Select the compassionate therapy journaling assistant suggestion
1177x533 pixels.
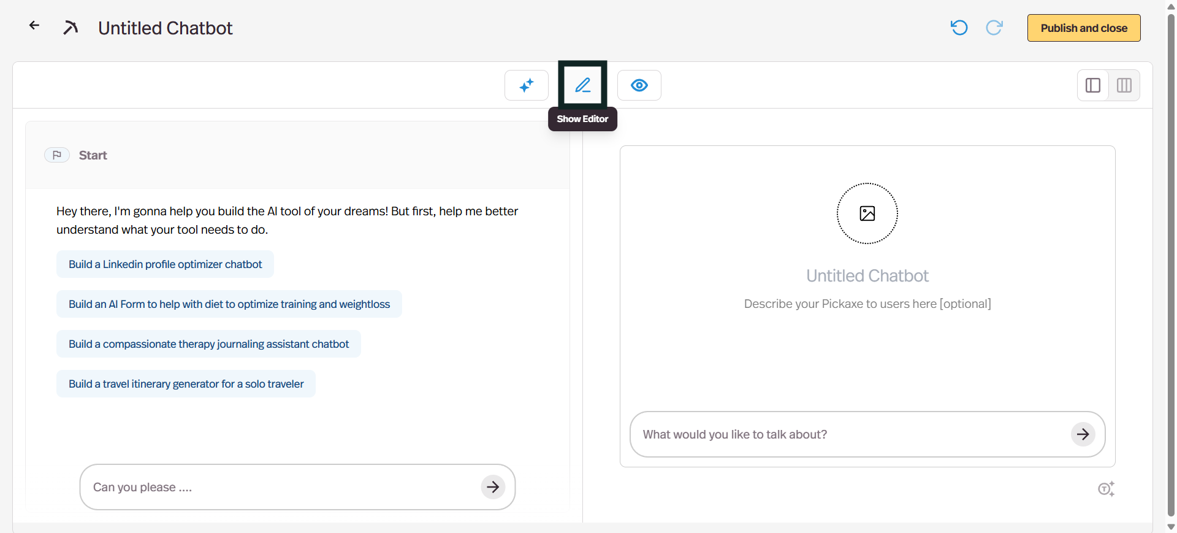(x=208, y=344)
